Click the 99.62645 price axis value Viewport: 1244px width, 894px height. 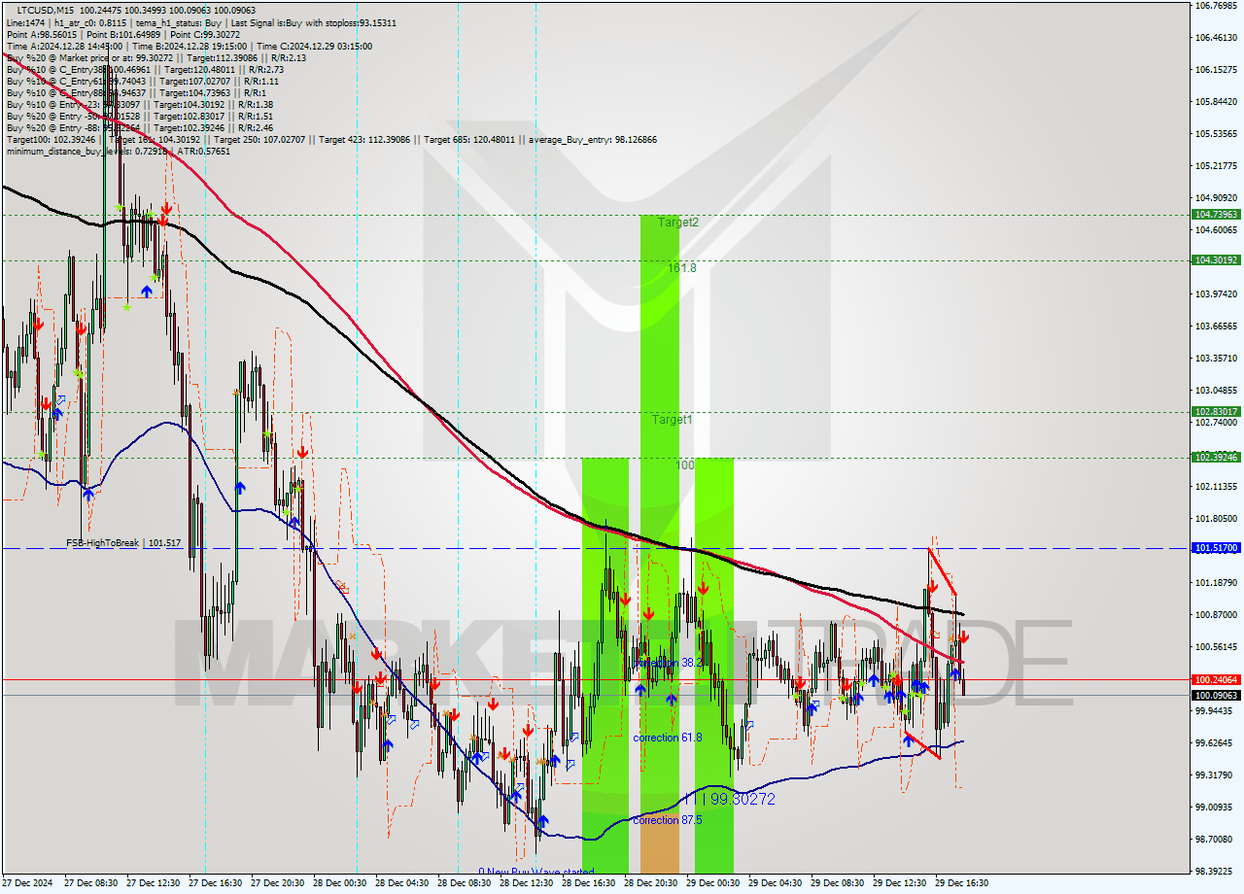tap(1216, 742)
